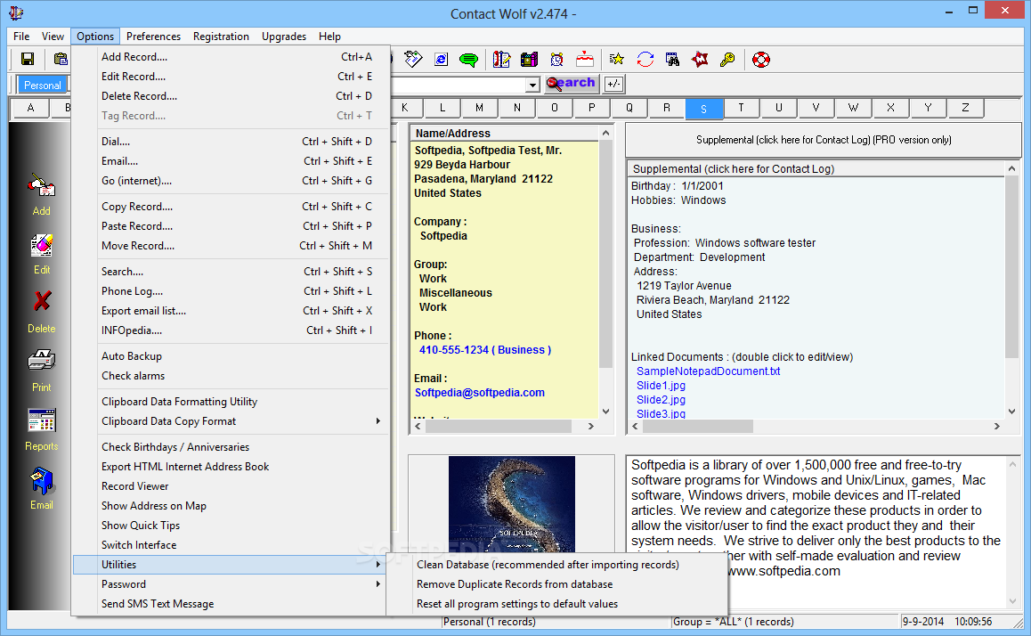Screen dimensions: 1031x636
Task: Click the lifebuoy help toolbar icon
Action: (x=760, y=59)
